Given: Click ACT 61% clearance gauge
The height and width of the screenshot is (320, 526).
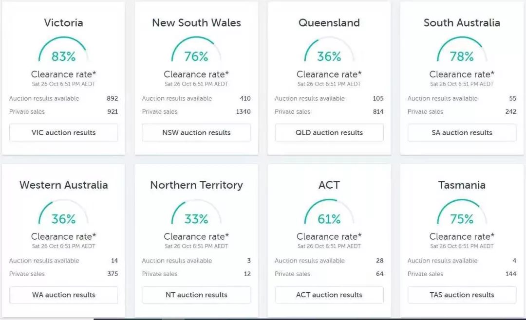Looking at the screenshot, I should pyautogui.click(x=329, y=212).
